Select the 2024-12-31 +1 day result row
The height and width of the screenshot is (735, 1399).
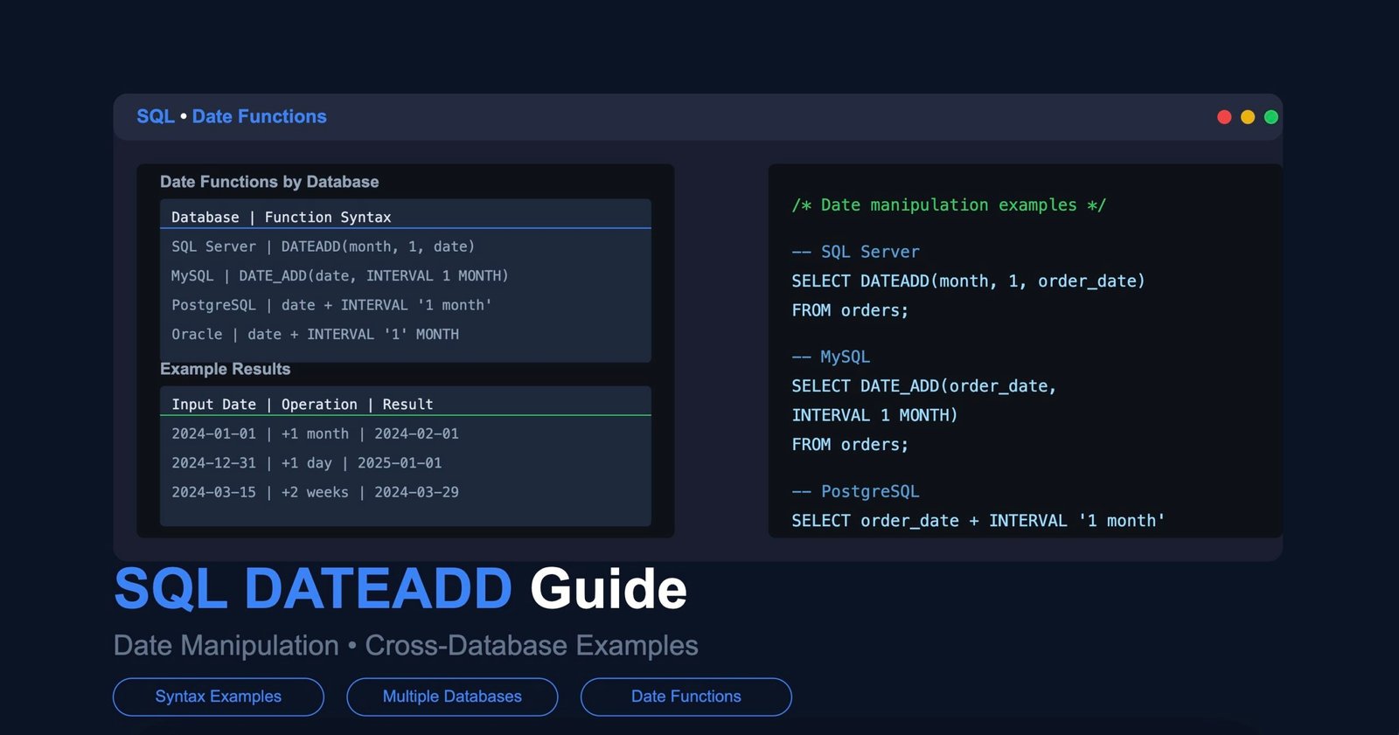point(406,462)
